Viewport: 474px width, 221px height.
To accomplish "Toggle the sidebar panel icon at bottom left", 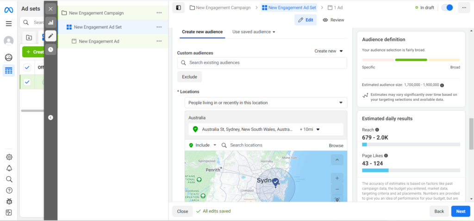I will tap(9, 213).
